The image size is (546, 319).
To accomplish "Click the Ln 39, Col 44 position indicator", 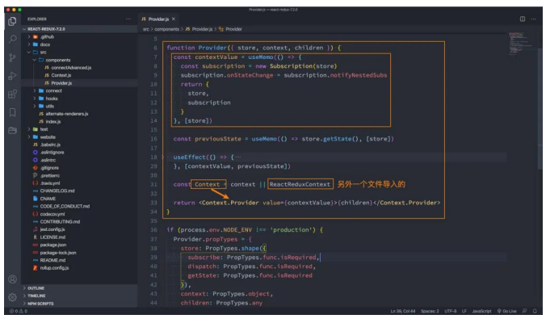I will point(402,311).
